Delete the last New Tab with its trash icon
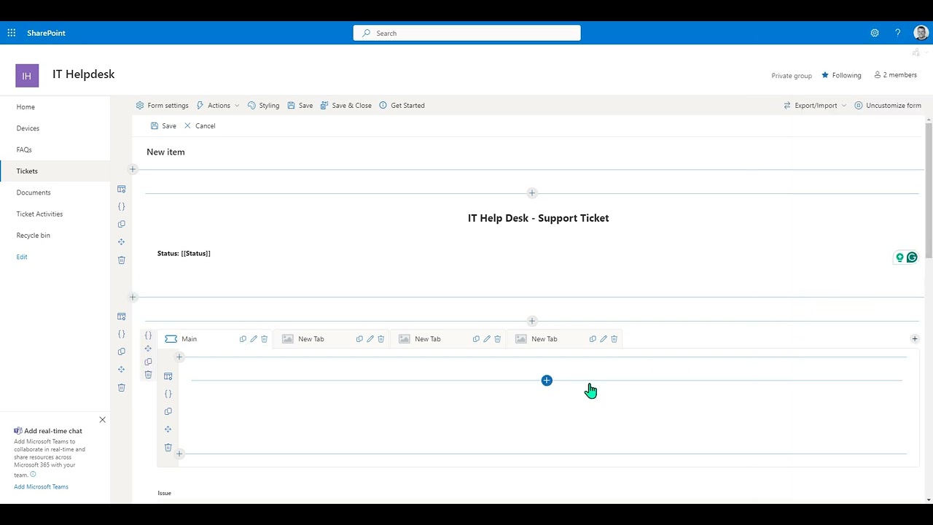This screenshot has width=933, height=525. point(614,339)
